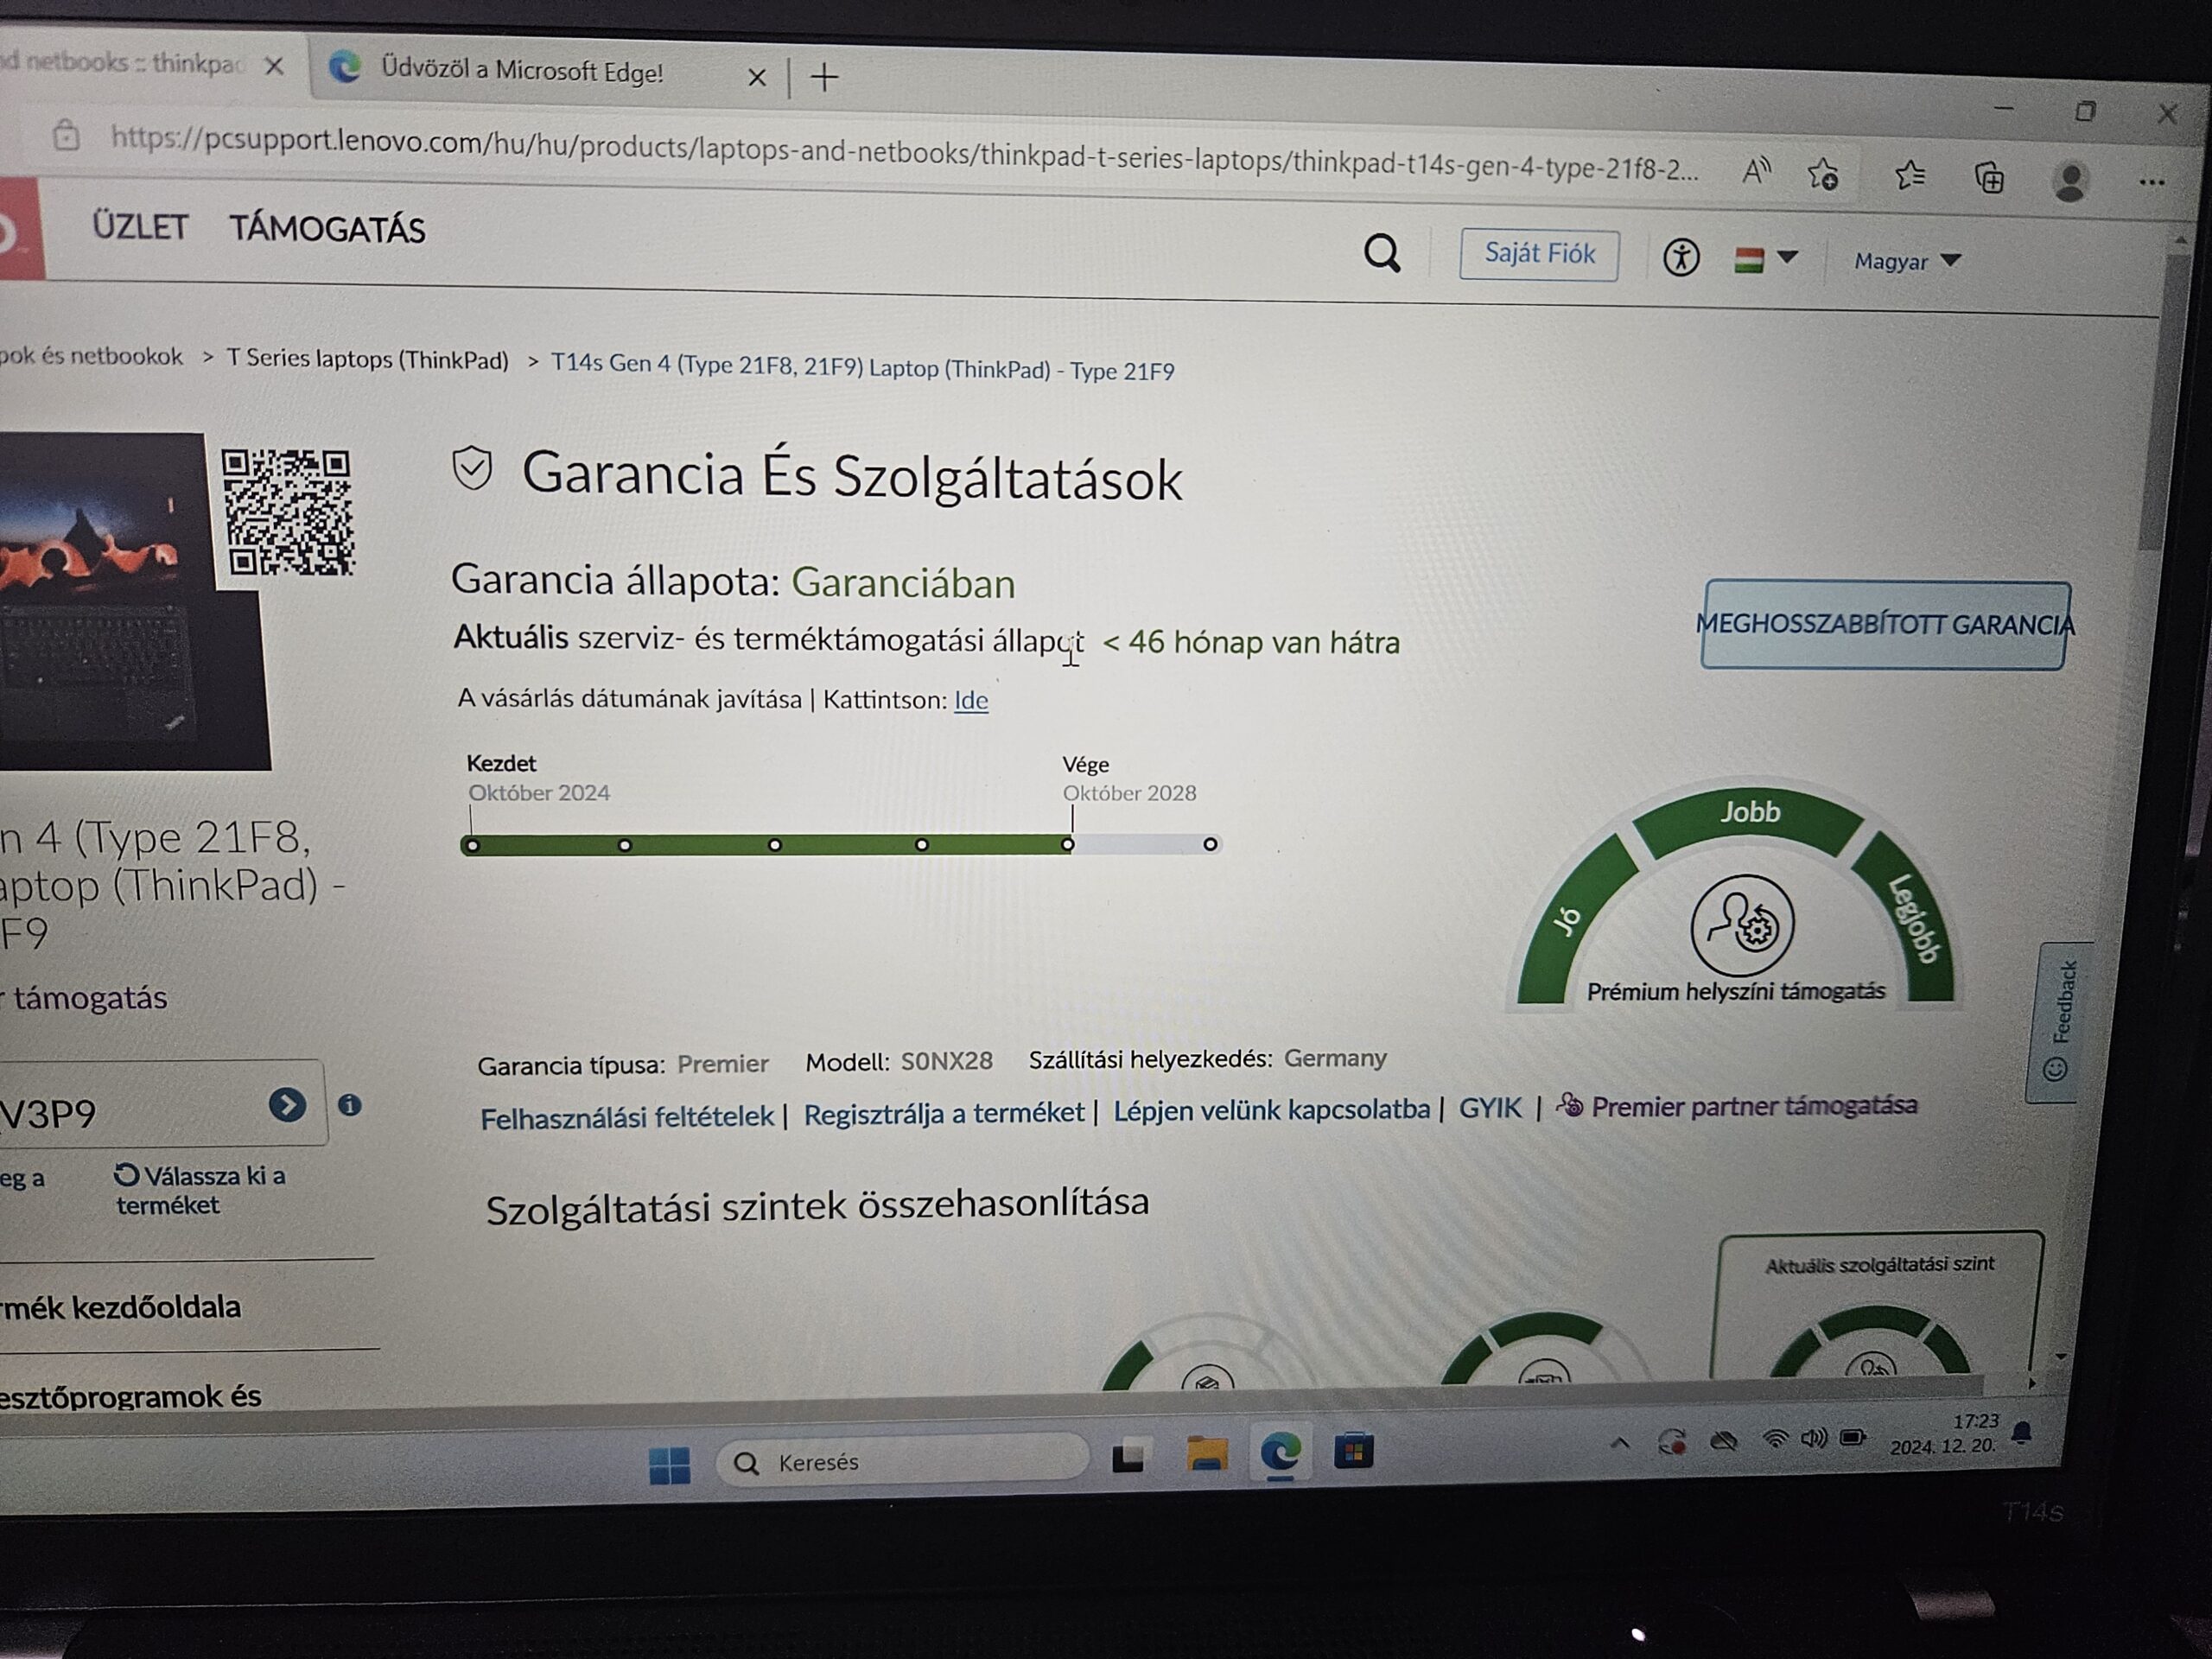Open Task View on the taskbar
Image resolution: width=2212 pixels, height=1659 pixels.
(1128, 1456)
